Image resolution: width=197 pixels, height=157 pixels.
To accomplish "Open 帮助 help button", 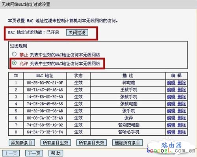I will pyautogui.click(x=56, y=153).
